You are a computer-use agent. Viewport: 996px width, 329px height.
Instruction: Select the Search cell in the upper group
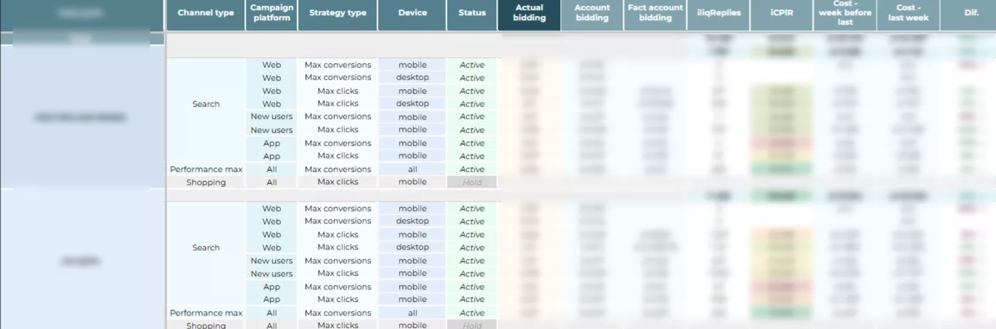pyautogui.click(x=205, y=104)
